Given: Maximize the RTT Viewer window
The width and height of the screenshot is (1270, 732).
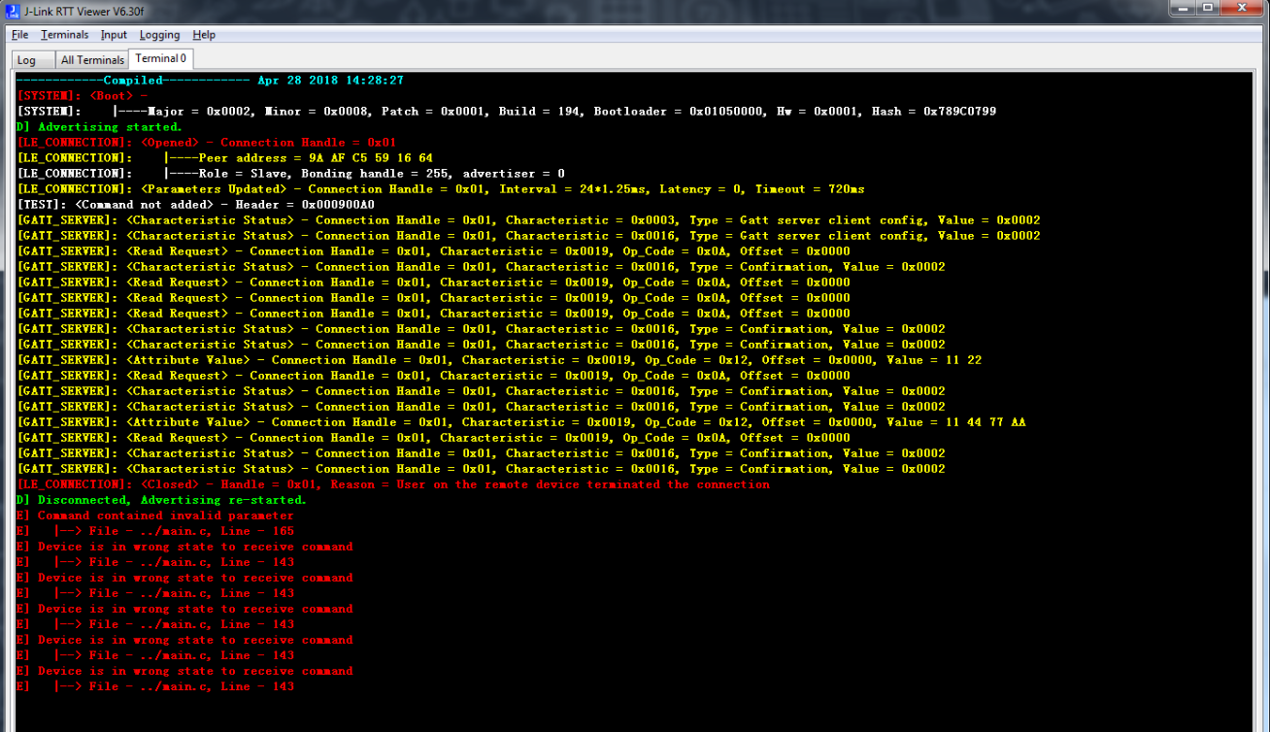Looking at the screenshot, I should (1207, 8).
